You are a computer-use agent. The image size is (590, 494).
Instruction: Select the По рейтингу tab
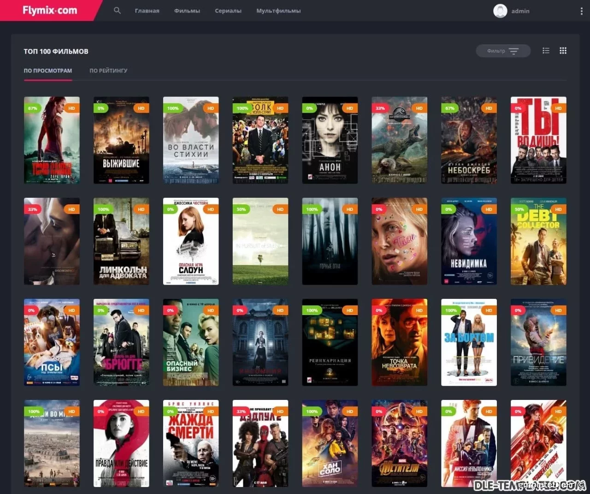point(108,71)
